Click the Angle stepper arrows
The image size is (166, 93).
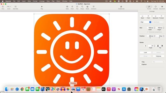pos(154,46)
